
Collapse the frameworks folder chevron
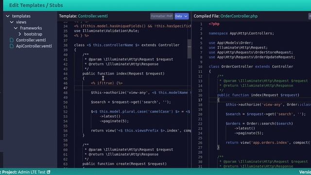click(x=16, y=28)
